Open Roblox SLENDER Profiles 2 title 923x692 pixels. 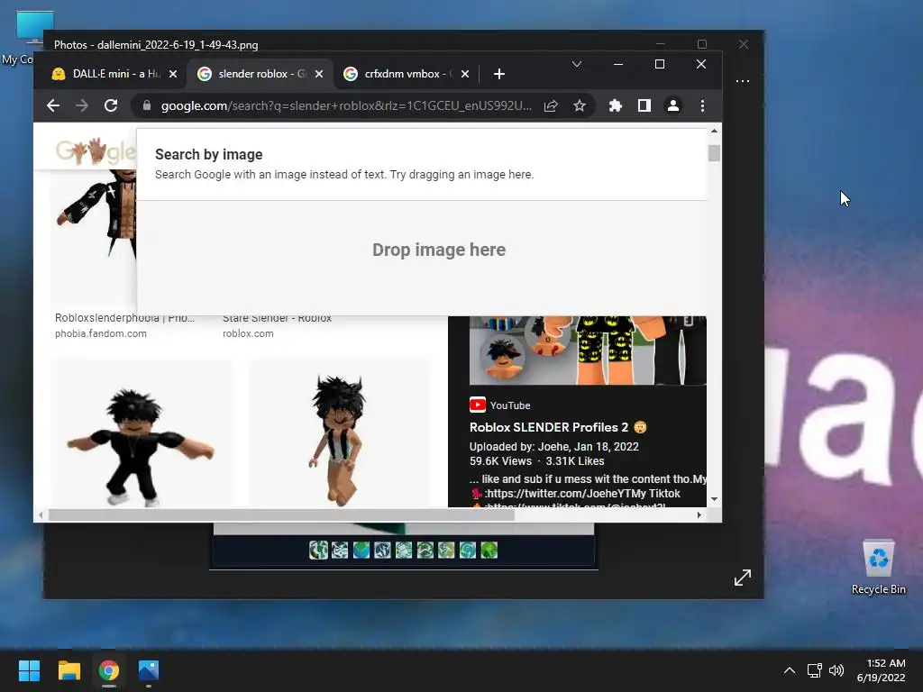tap(558, 427)
